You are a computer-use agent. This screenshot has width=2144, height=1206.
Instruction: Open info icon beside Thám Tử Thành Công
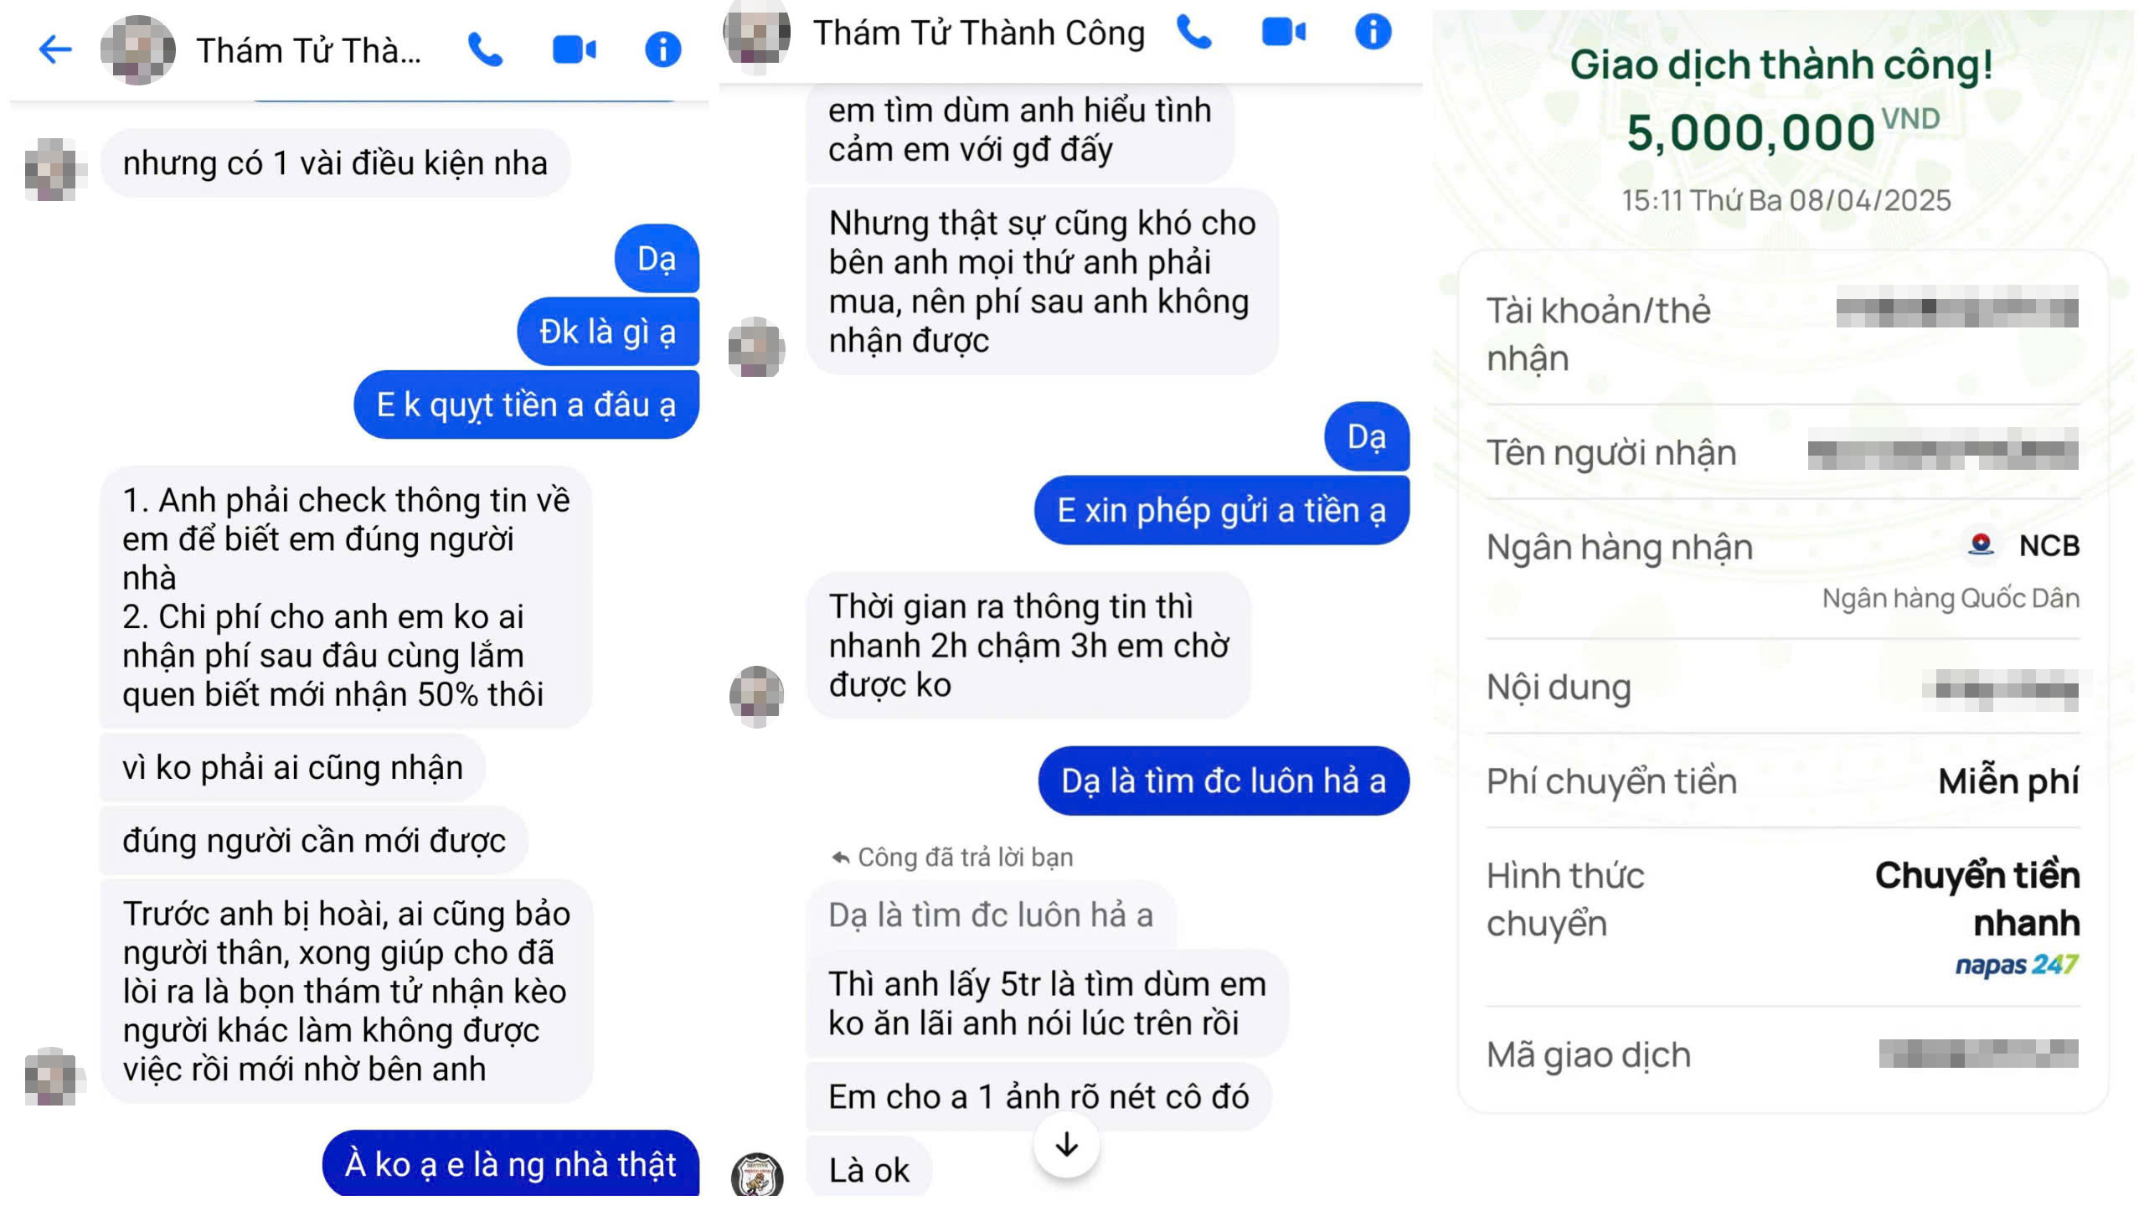click(x=1373, y=32)
